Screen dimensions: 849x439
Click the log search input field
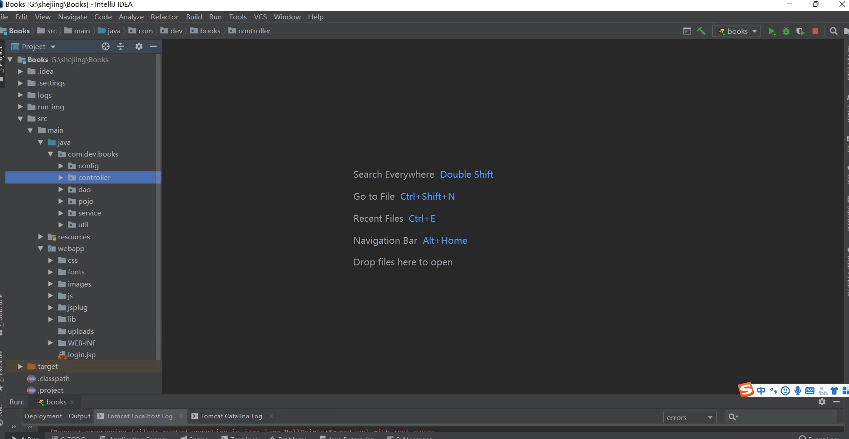coord(781,417)
